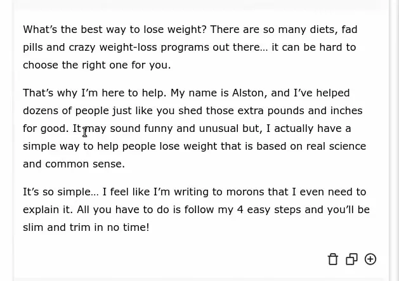Viewport: 399px width, 281px height.
Task: Place cursor in first paragraph about diets
Action: pos(190,47)
